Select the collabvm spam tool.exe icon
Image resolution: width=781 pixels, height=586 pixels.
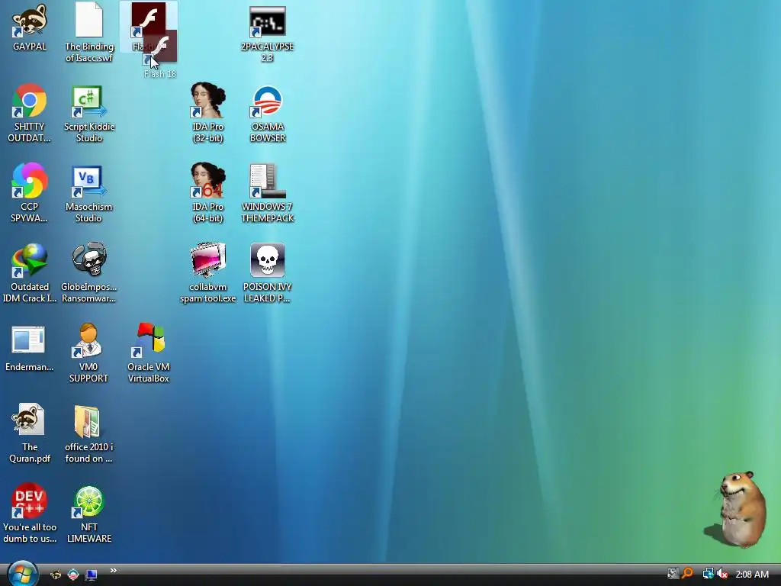pyautogui.click(x=208, y=273)
